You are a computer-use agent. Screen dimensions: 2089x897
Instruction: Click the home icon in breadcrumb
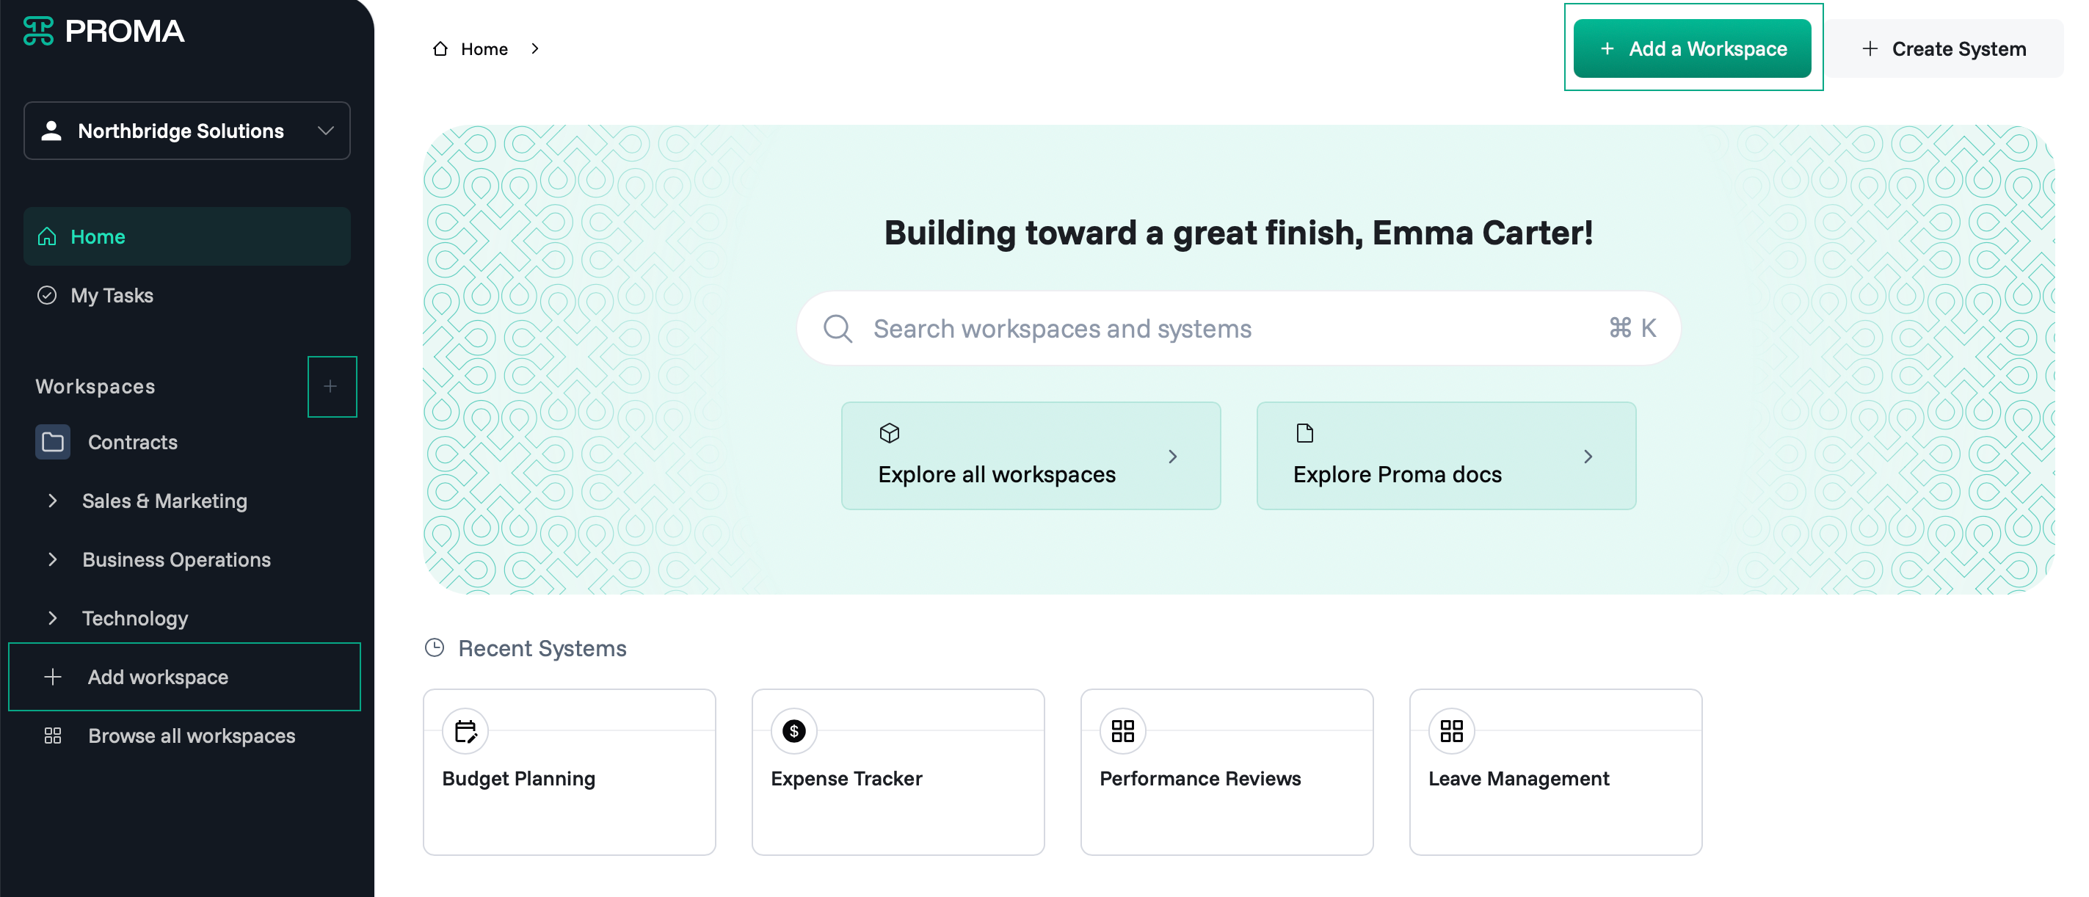tap(440, 48)
